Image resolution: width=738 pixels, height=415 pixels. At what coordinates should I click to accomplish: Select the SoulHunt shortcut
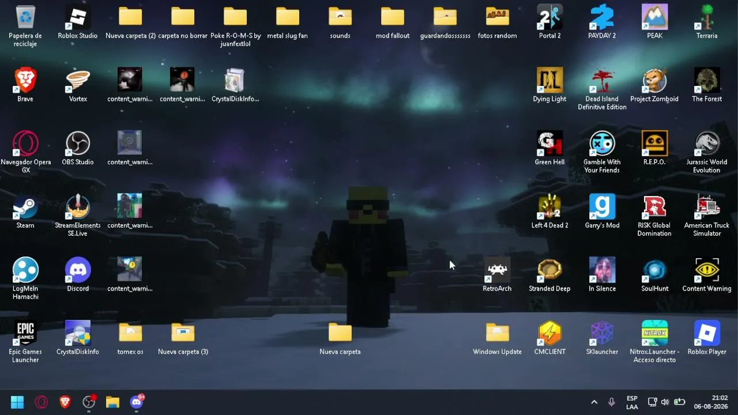point(654,276)
